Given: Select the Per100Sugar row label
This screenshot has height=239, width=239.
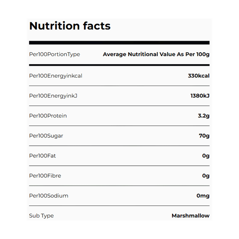Looking at the screenshot, I should pyautogui.click(x=46, y=136).
